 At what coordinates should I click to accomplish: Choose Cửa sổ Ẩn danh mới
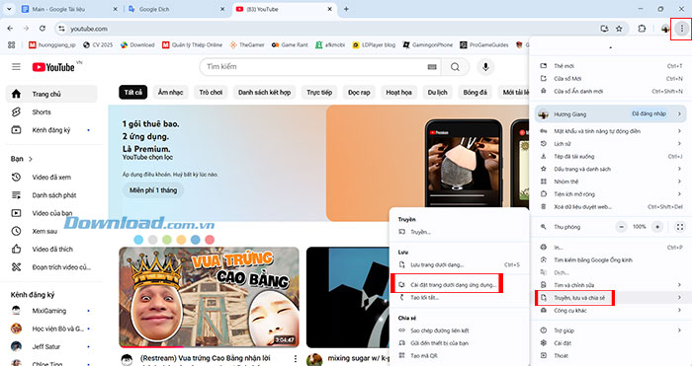[x=610, y=91]
